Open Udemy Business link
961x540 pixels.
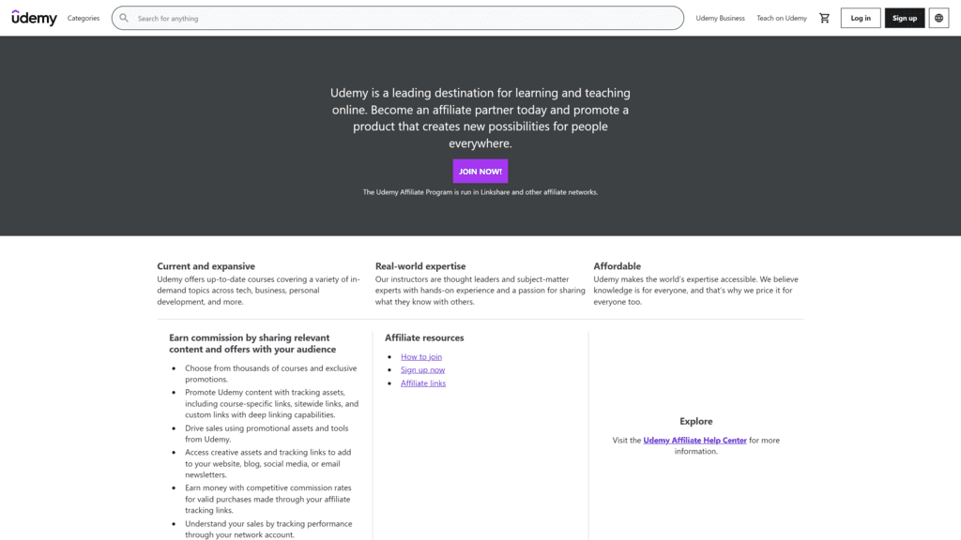point(720,19)
